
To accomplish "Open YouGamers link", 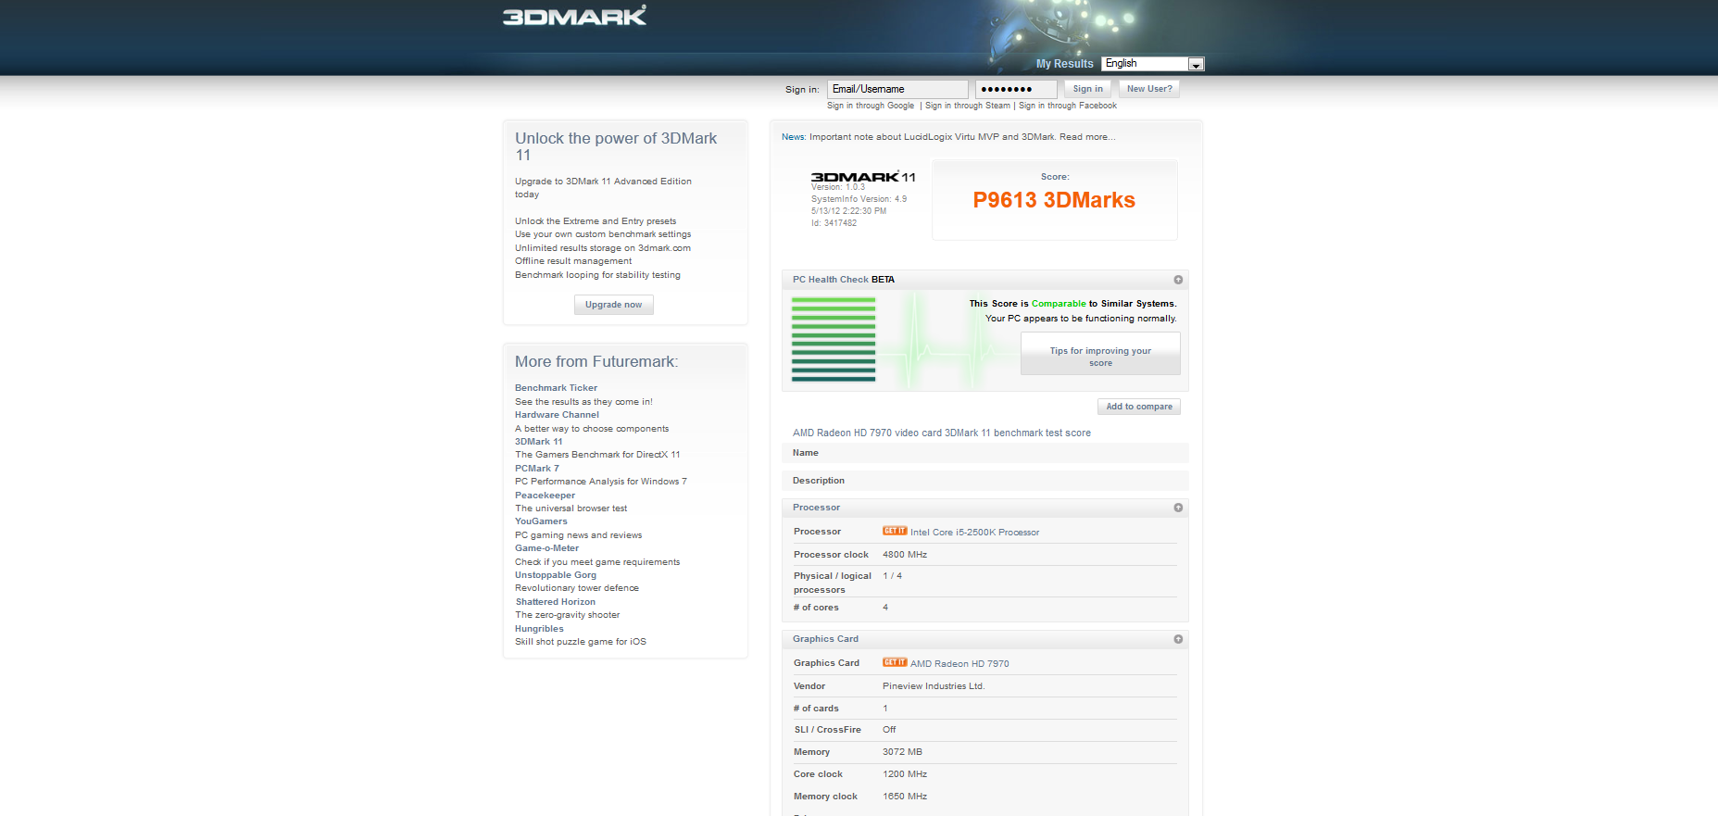I will pyautogui.click(x=541, y=521).
